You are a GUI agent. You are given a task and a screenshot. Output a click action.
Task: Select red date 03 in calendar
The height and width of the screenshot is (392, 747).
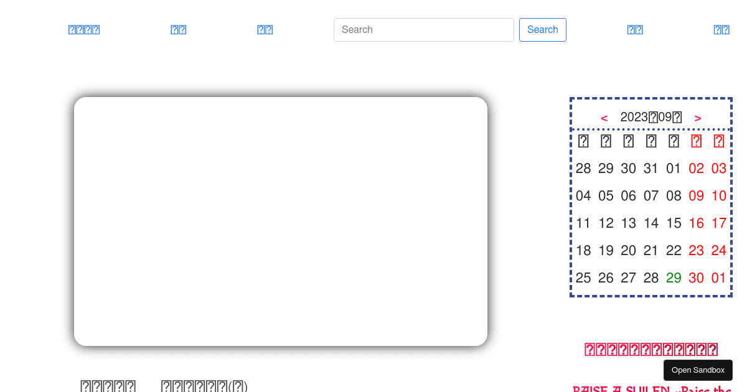pos(719,169)
